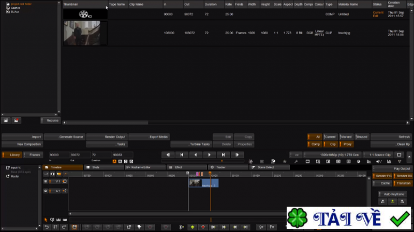Select the orange arrow pointer tool
This screenshot has width=414, height=232.
pyautogui.click(x=46, y=219)
